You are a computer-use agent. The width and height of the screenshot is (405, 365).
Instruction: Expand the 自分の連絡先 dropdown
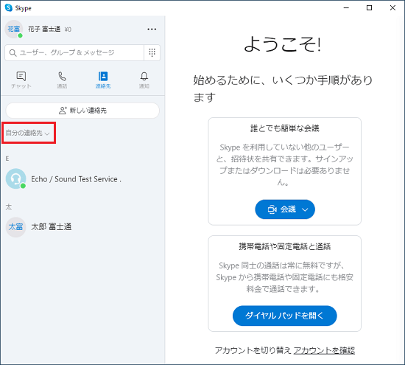[x=28, y=133]
